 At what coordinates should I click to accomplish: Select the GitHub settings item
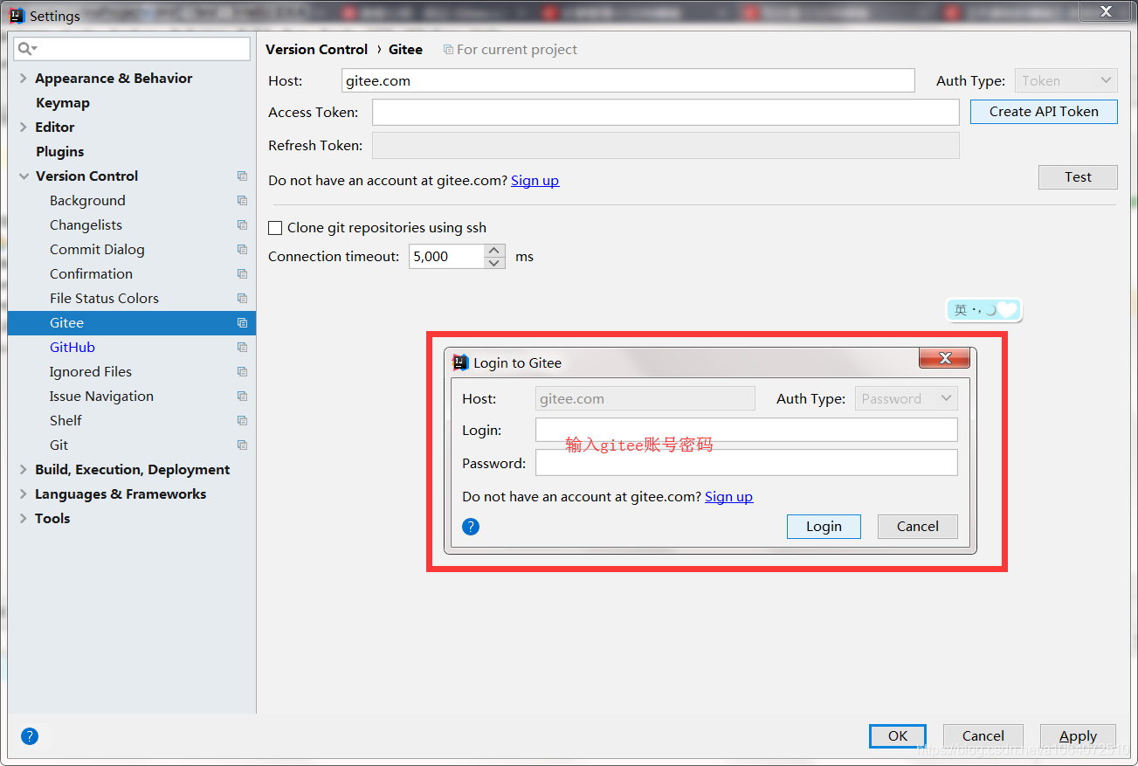(x=72, y=347)
